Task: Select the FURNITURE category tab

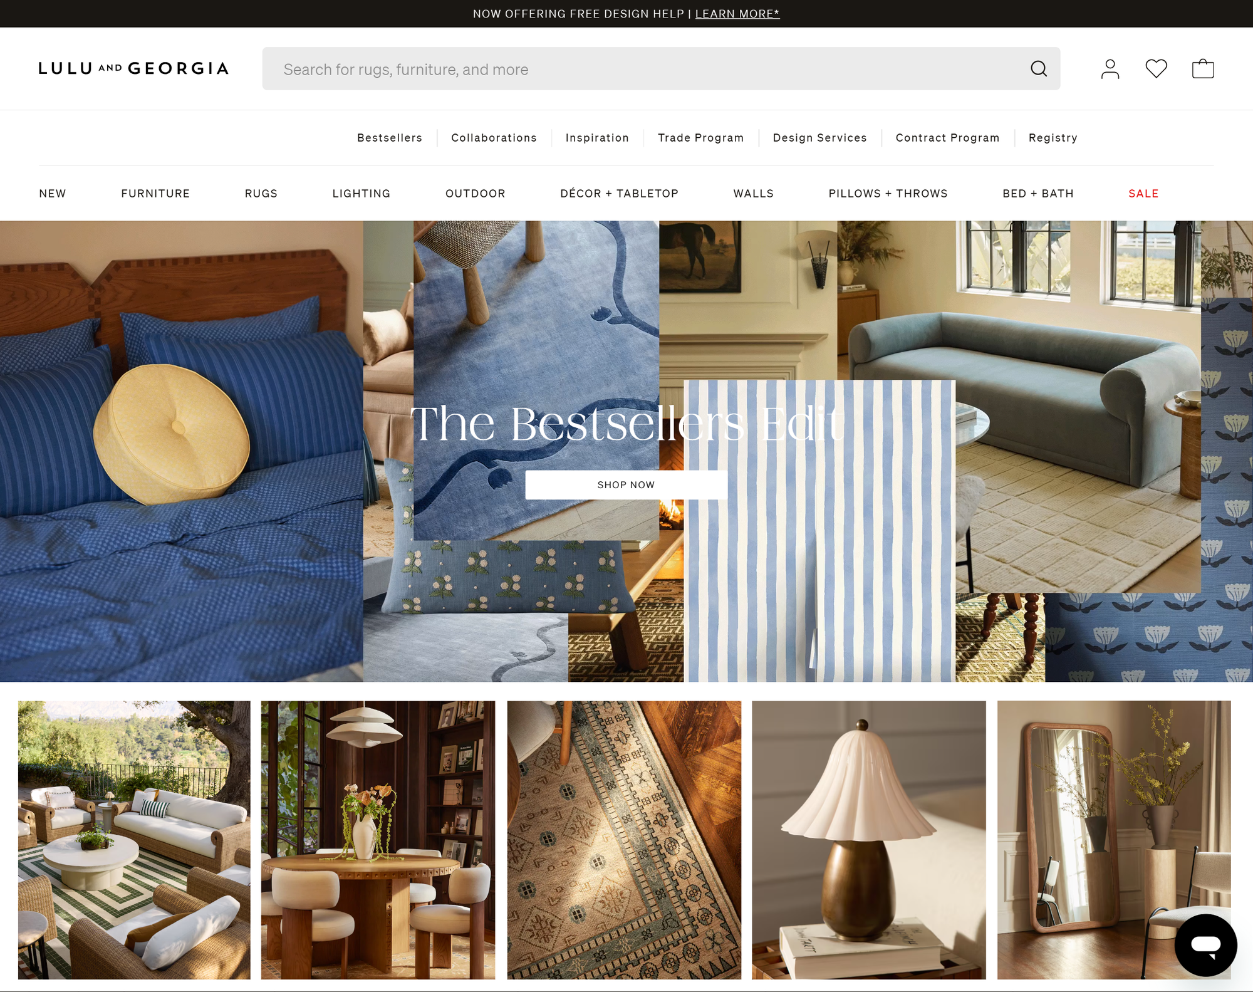Action: (155, 194)
